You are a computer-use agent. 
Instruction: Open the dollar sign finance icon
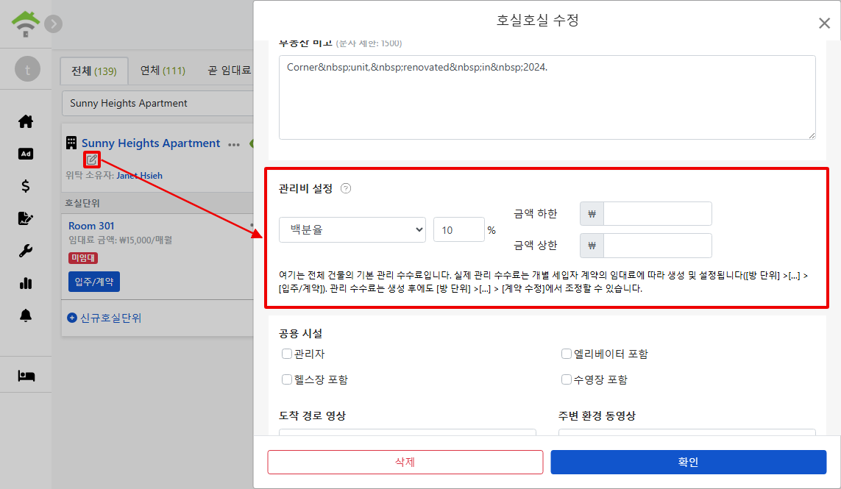(26, 186)
